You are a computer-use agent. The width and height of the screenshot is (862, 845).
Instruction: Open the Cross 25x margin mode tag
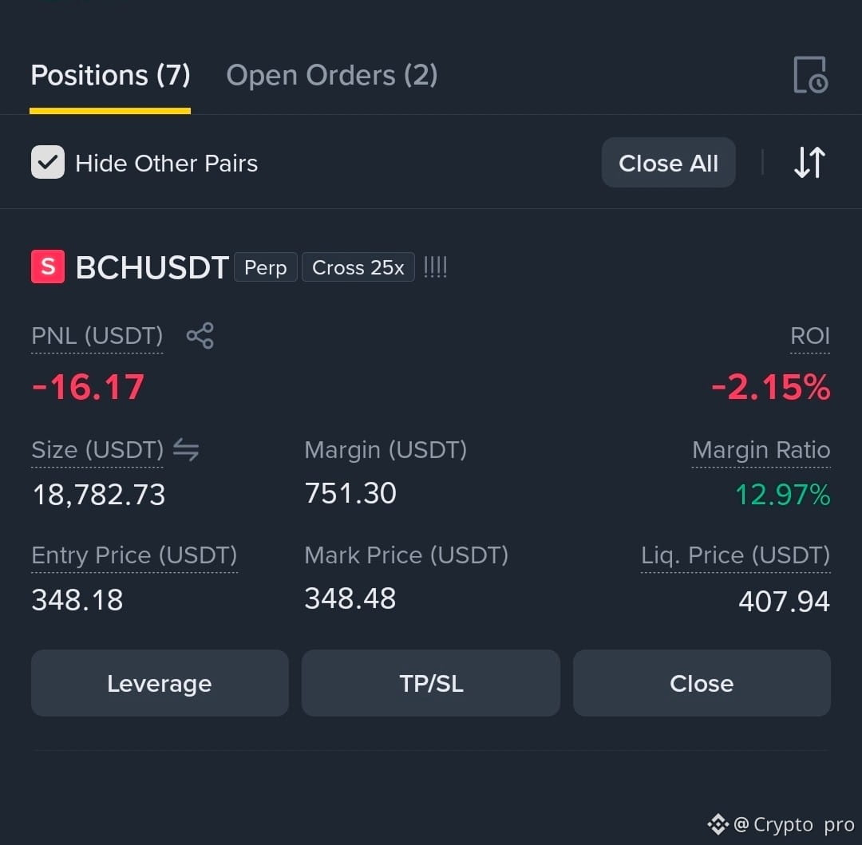click(358, 267)
